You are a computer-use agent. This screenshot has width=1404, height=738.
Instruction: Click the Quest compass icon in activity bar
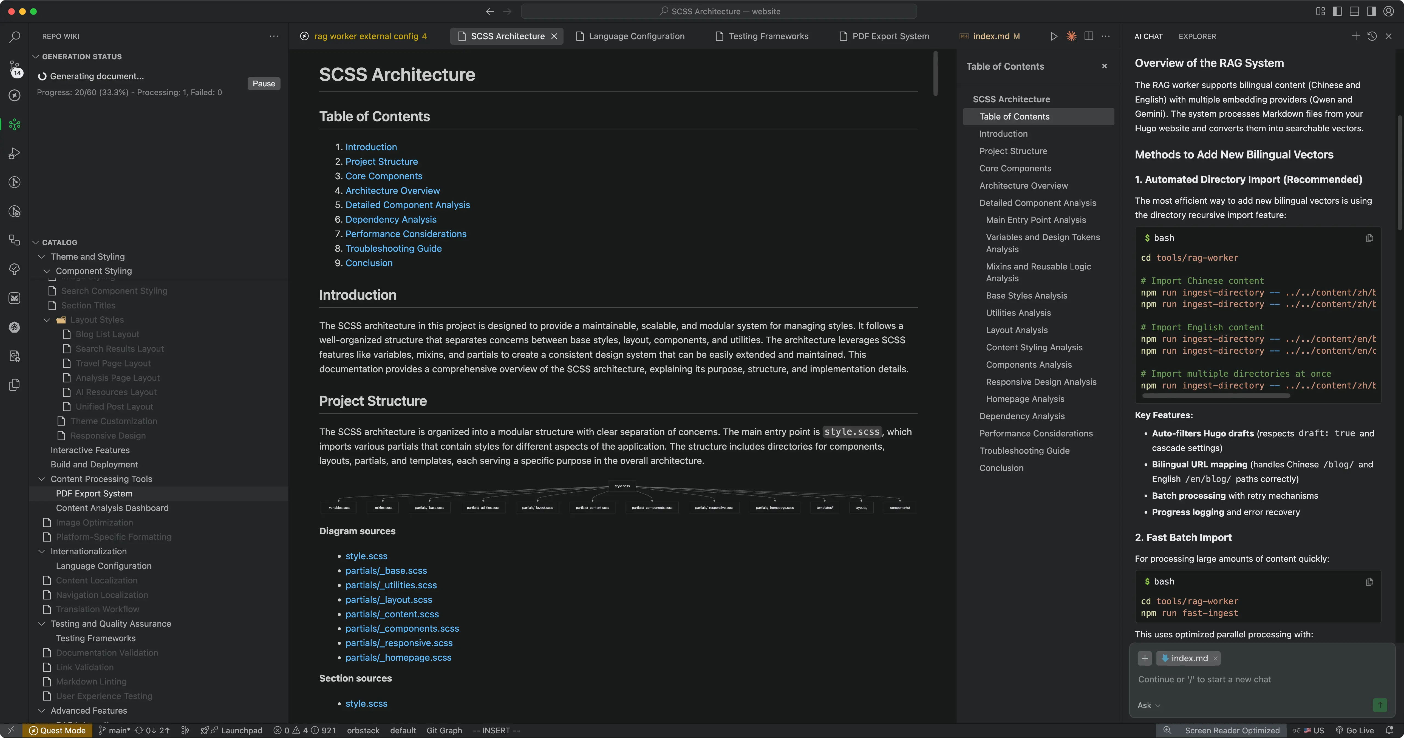click(15, 95)
